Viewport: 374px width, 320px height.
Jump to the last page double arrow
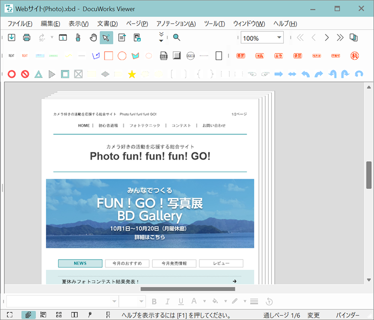click(x=340, y=38)
